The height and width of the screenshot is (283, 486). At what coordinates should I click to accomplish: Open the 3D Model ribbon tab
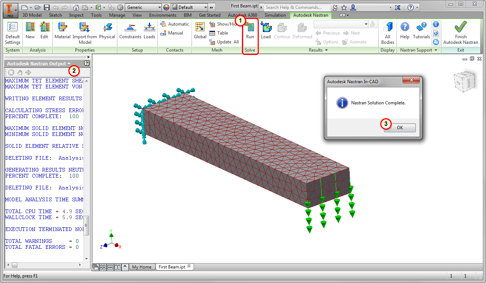click(x=32, y=15)
